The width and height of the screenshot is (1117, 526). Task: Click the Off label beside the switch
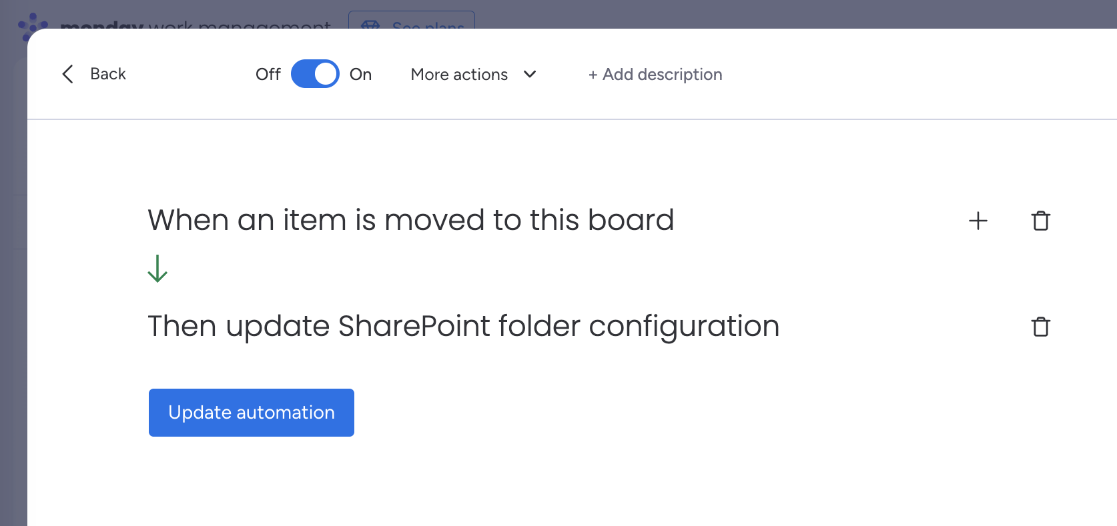click(268, 75)
